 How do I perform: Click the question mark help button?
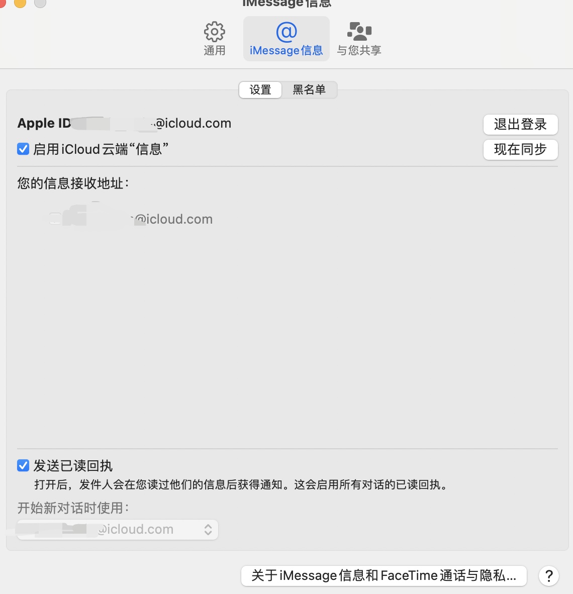(548, 576)
